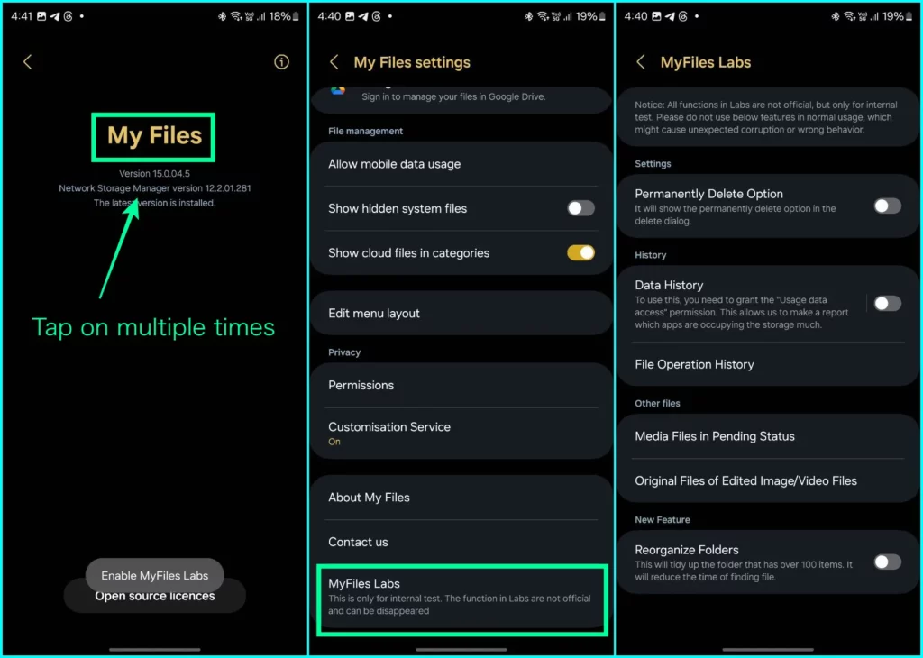923x658 pixels.
Task: Tap Network Storage Manager version text
Action: 155,188
